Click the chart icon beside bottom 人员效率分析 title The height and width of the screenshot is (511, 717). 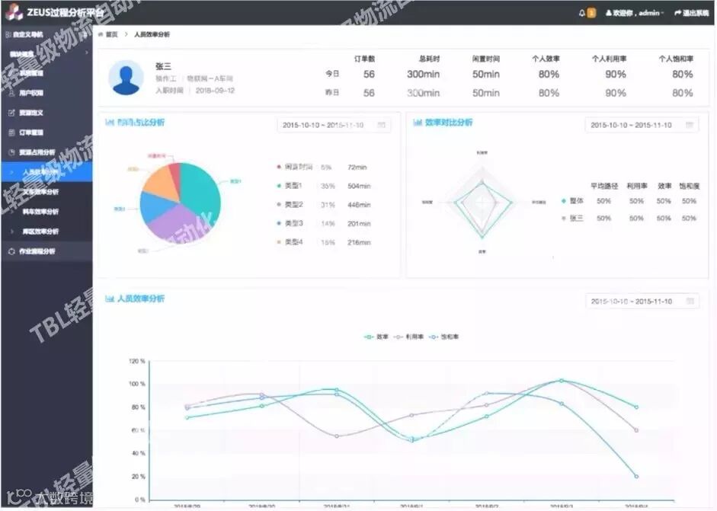coord(109,299)
